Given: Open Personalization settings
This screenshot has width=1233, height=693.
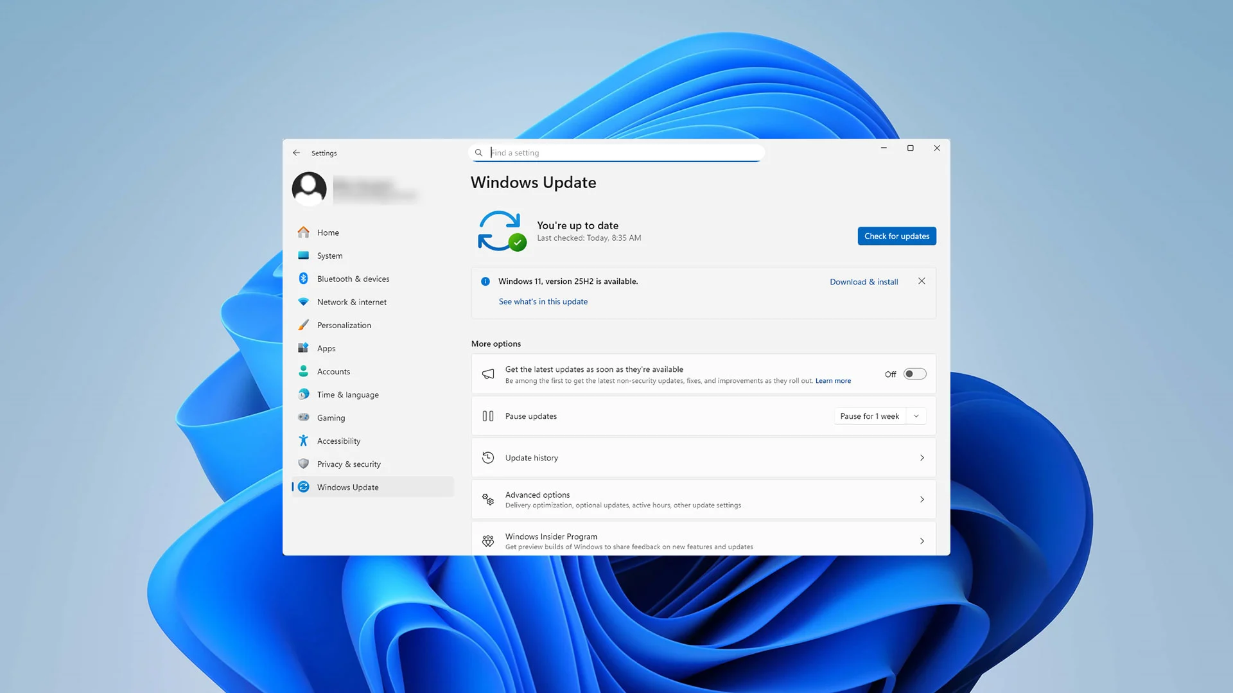Looking at the screenshot, I should (x=372, y=325).
